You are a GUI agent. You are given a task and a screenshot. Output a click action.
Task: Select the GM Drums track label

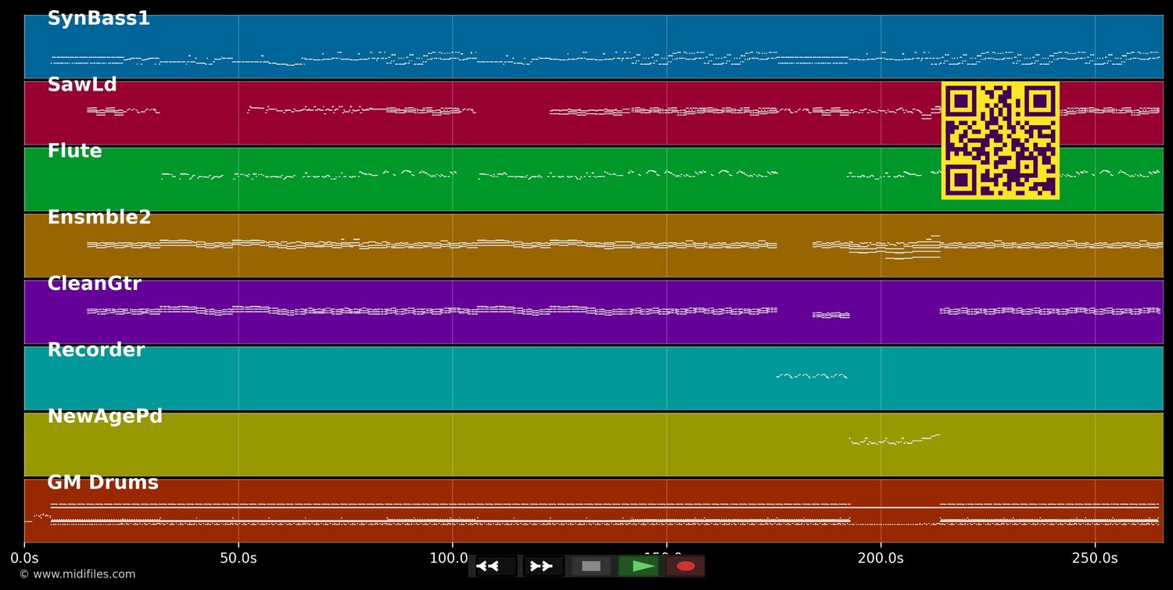103,483
